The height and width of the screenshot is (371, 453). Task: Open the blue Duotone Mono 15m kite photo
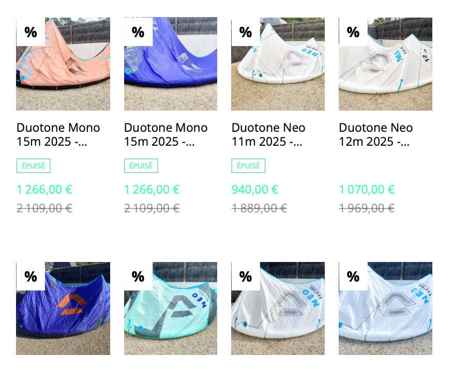pyautogui.click(x=171, y=64)
